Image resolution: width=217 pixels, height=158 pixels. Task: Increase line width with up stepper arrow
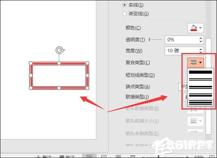[201, 49]
